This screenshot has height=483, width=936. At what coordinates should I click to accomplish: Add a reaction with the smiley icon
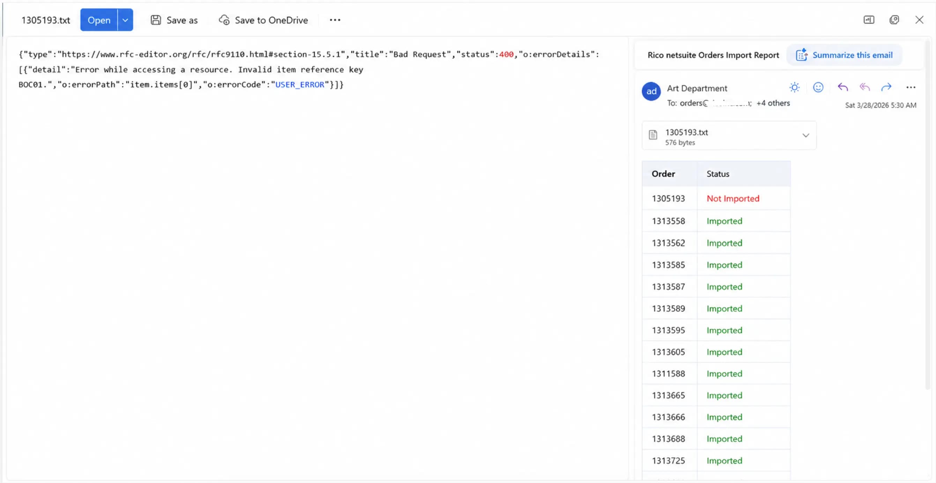click(x=818, y=87)
